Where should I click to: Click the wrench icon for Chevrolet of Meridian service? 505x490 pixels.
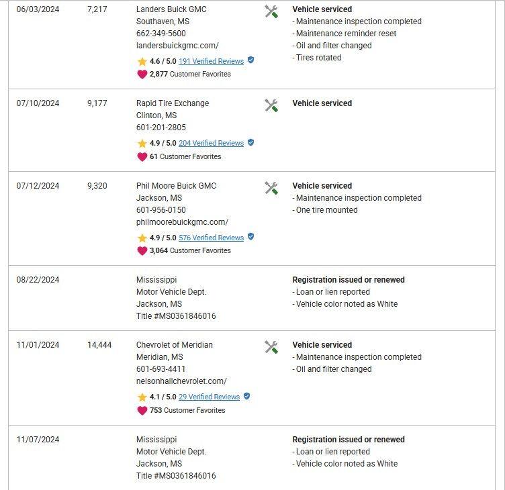tap(271, 348)
